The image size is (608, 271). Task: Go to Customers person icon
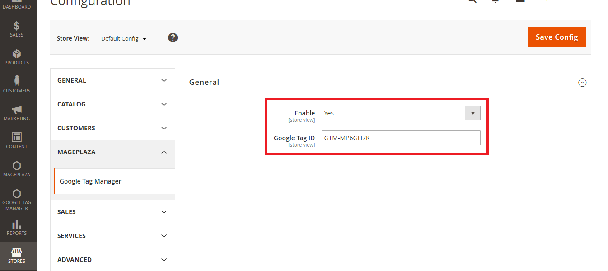pos(17,81)
